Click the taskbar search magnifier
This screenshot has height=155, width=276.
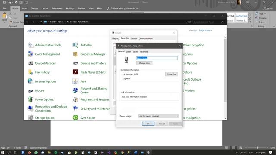click(9, 152)
